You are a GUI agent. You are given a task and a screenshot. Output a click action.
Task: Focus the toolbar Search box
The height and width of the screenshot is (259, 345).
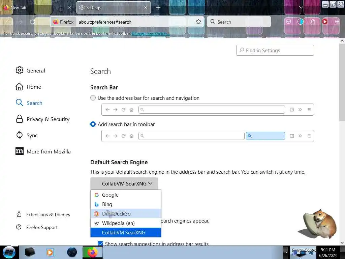point(239,22)
